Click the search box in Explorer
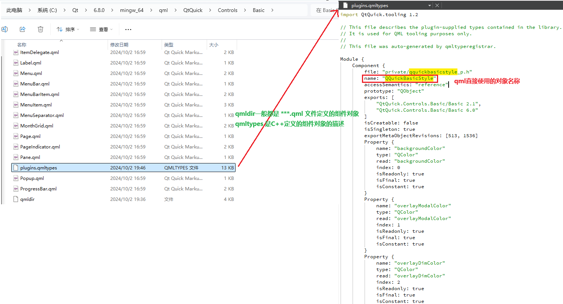 [x=324, y=10]
